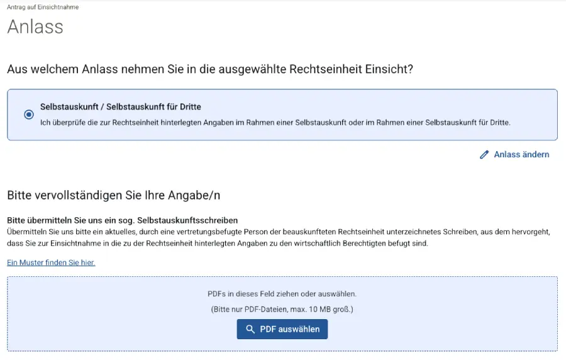Select the Selbstauskunft radio button
Screen dimensions: 566x360
(29, 115)
